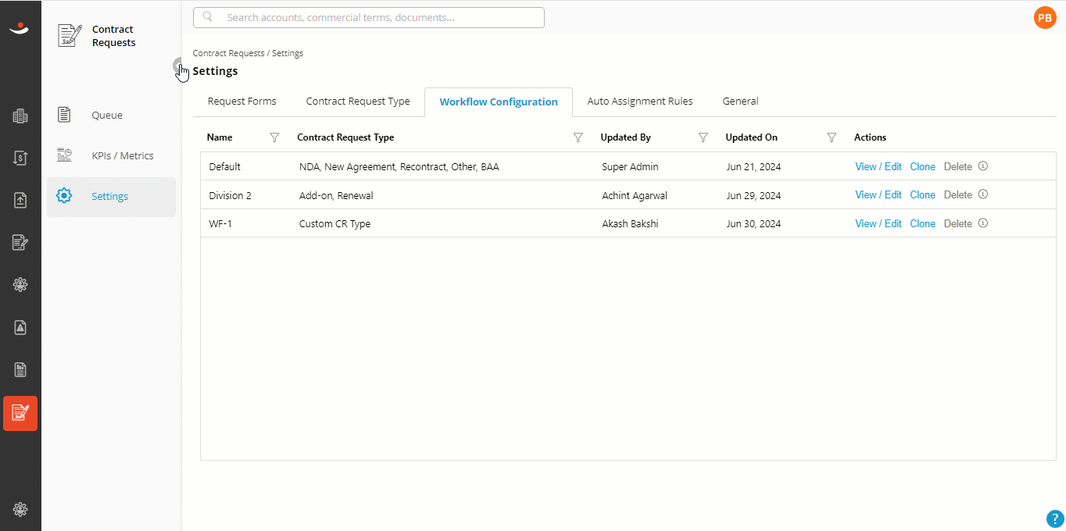The width and height of the screenshot is (1066, 531).
Task: Click the 'Add-on, Renewal' cell
Action: (x=336, y=195)
